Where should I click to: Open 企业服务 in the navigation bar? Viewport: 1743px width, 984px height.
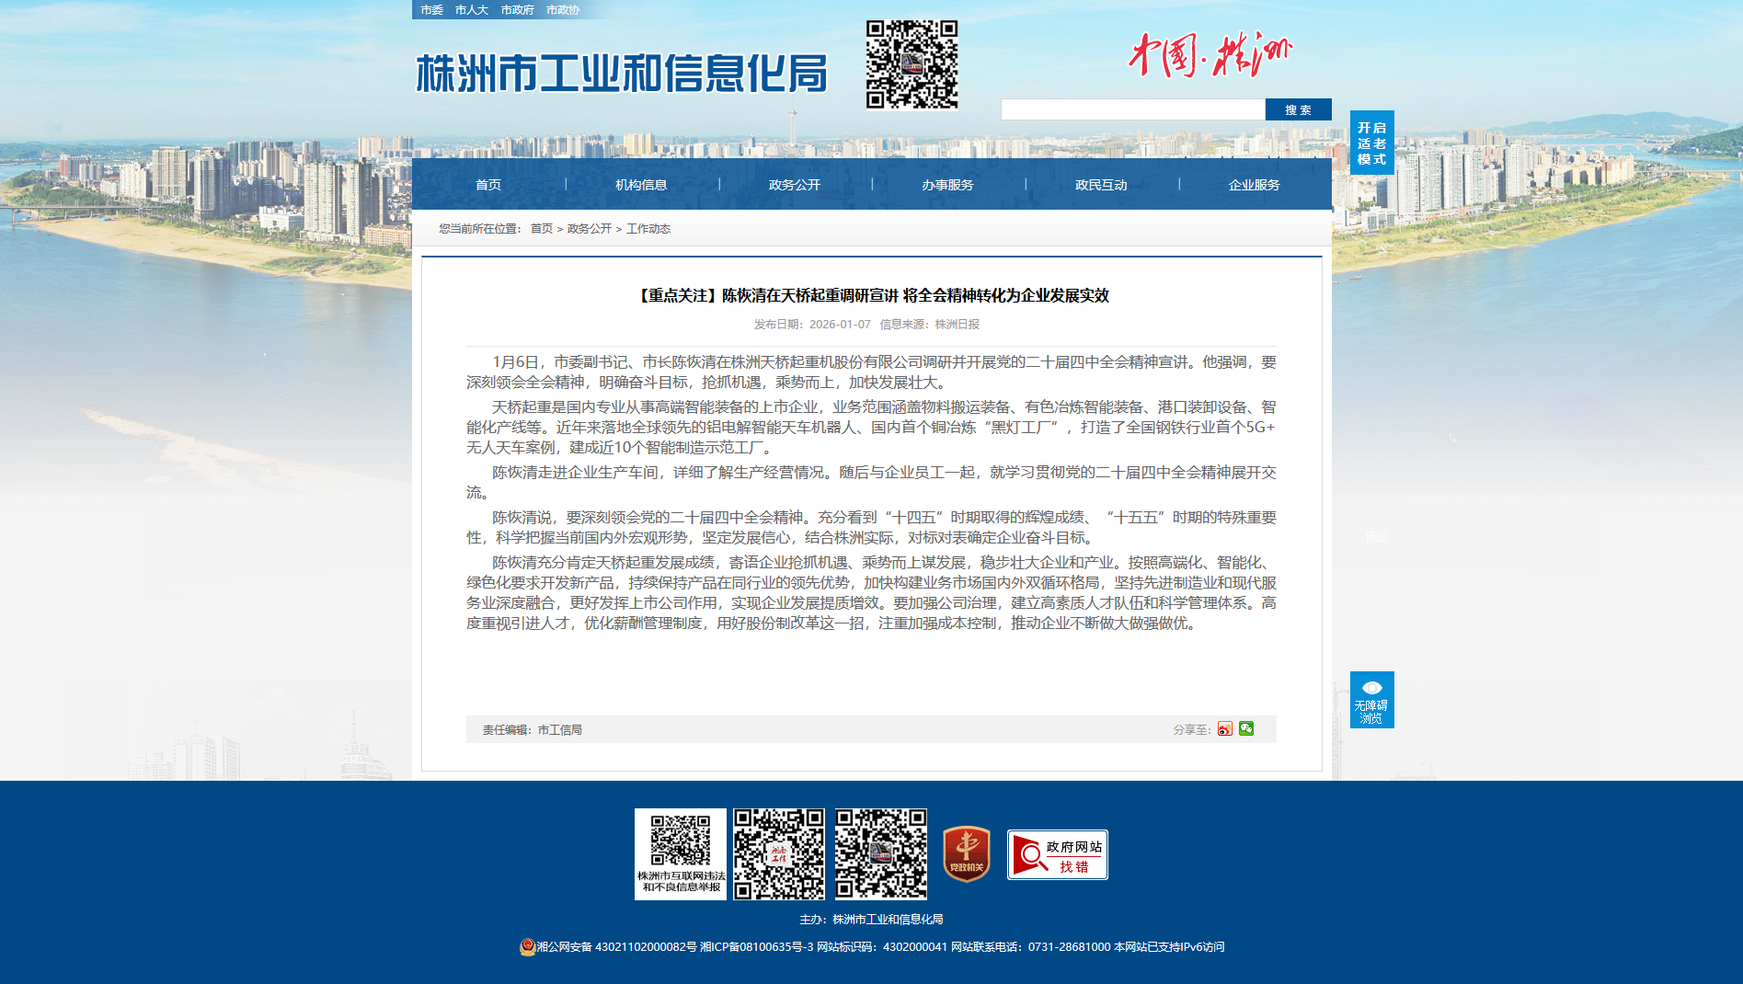pyautogui.click(x=1254, y=185)
